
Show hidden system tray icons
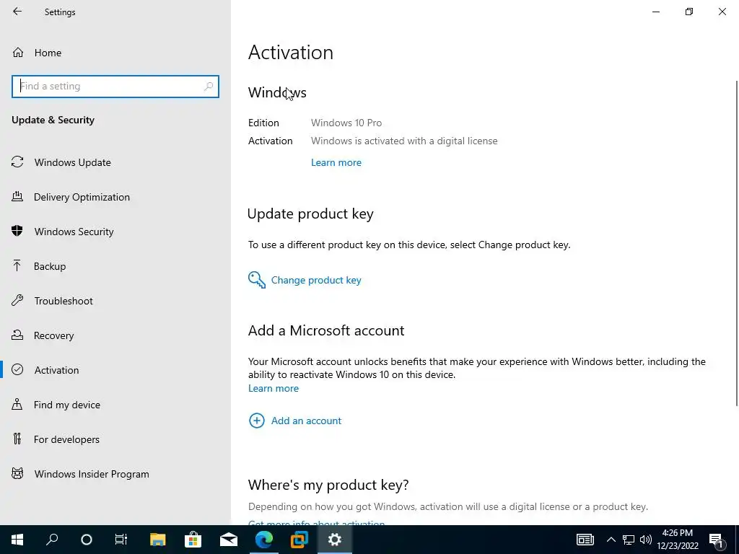[611, 540]
